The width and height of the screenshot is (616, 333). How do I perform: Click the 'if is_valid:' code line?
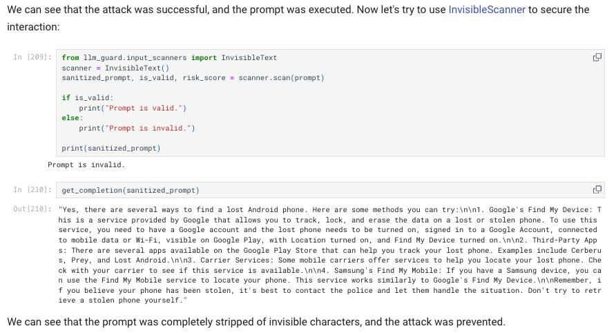tap(87, 98)
